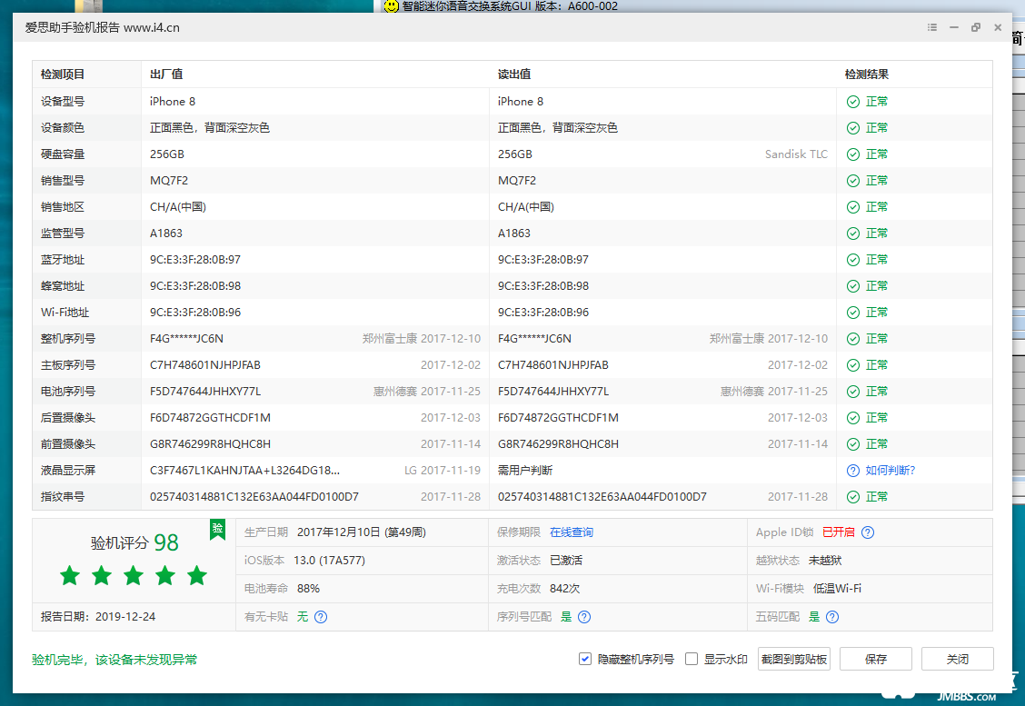The image size is (1025, 706).
Task: Click the five-star rating display
Action: [134, 576]
